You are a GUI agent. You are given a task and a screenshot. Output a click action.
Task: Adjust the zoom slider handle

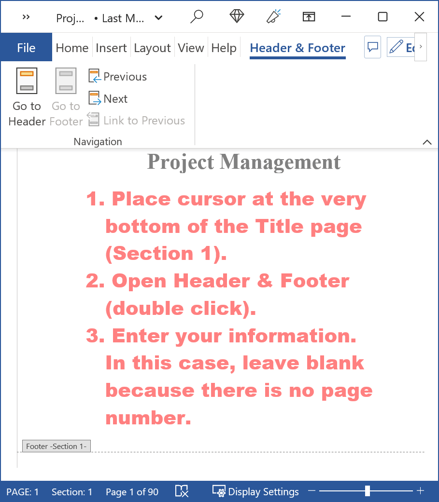tap(368, 491)
